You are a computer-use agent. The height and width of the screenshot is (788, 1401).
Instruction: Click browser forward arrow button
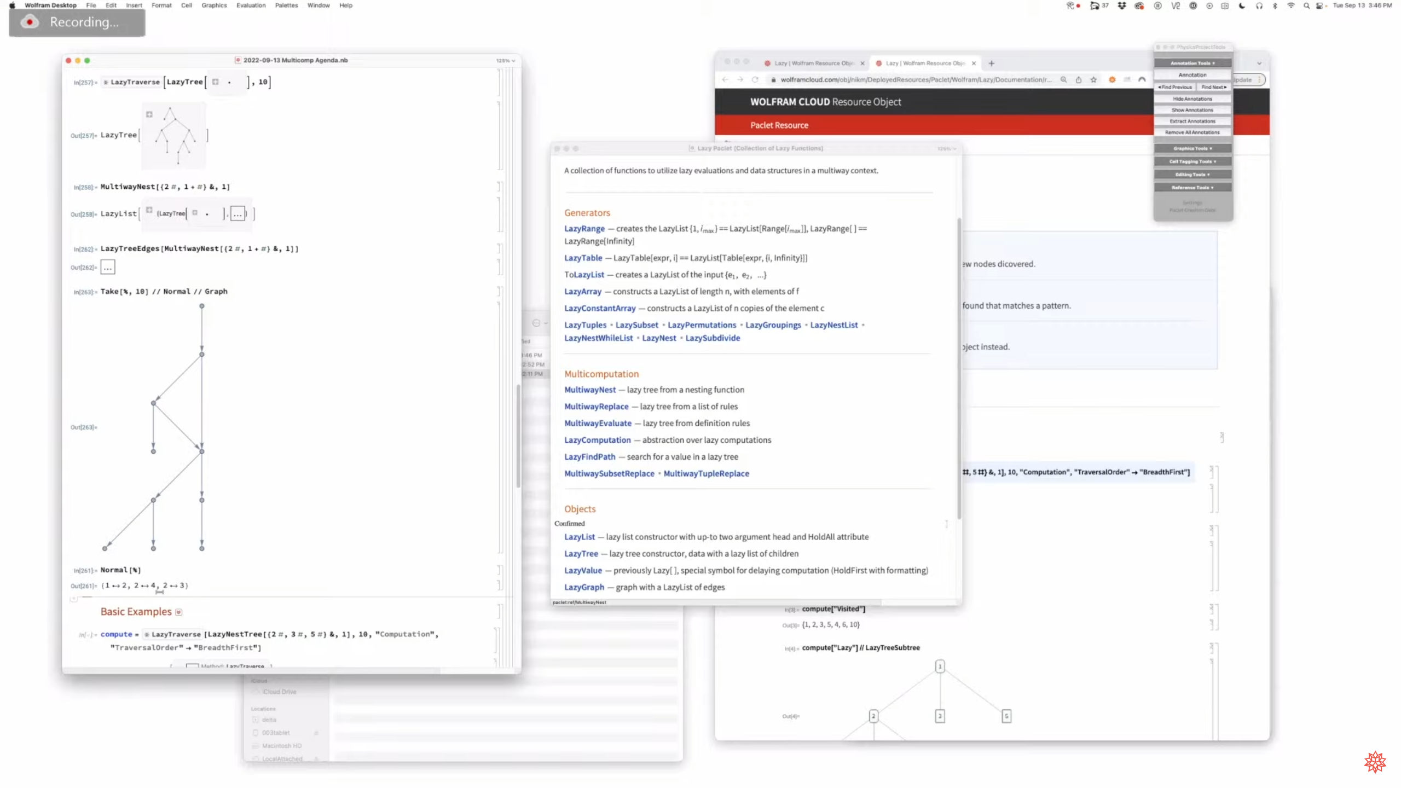tap(740, 80)
